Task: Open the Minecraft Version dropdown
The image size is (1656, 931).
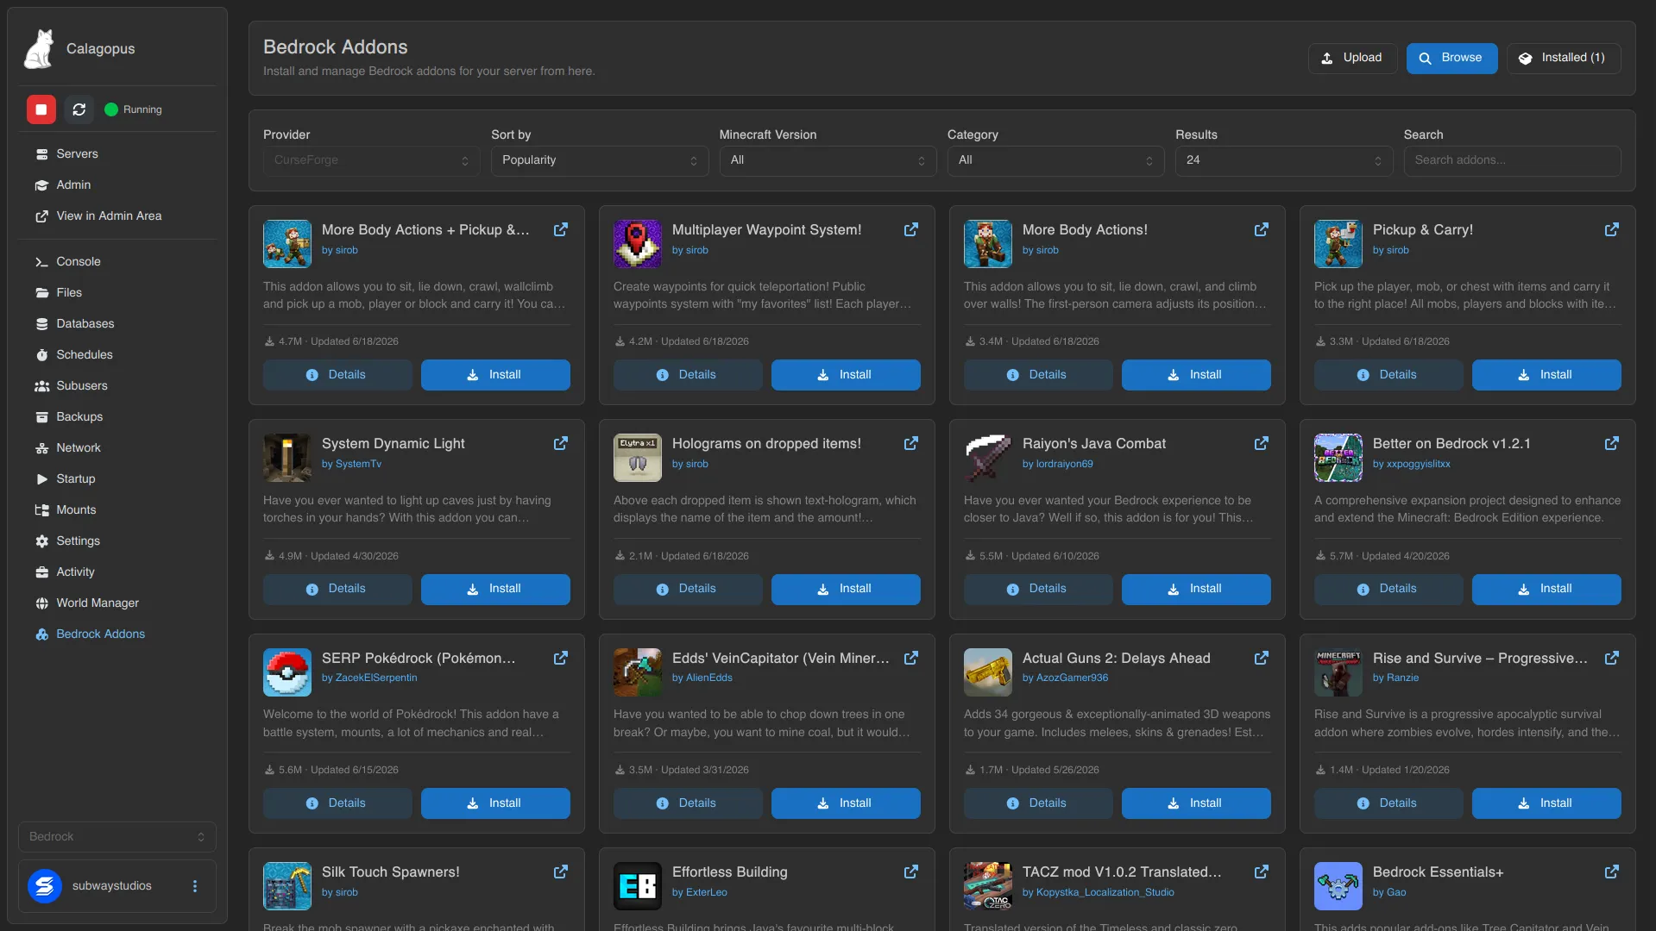Action: coord(828,160)
